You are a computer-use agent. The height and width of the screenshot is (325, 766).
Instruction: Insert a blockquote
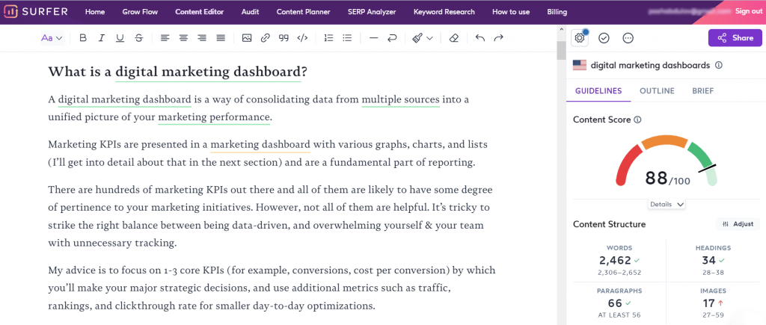pyautogui.click(x=284, y=38)
